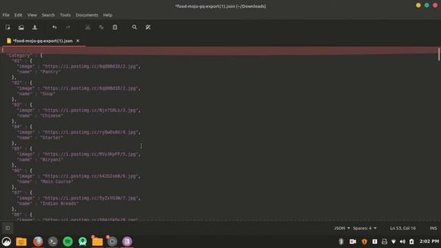Image resolution: width=441 pixels, height=248 pixels.
Task: Click the "Main Course" name value
Action: click(x=57, y=181)
